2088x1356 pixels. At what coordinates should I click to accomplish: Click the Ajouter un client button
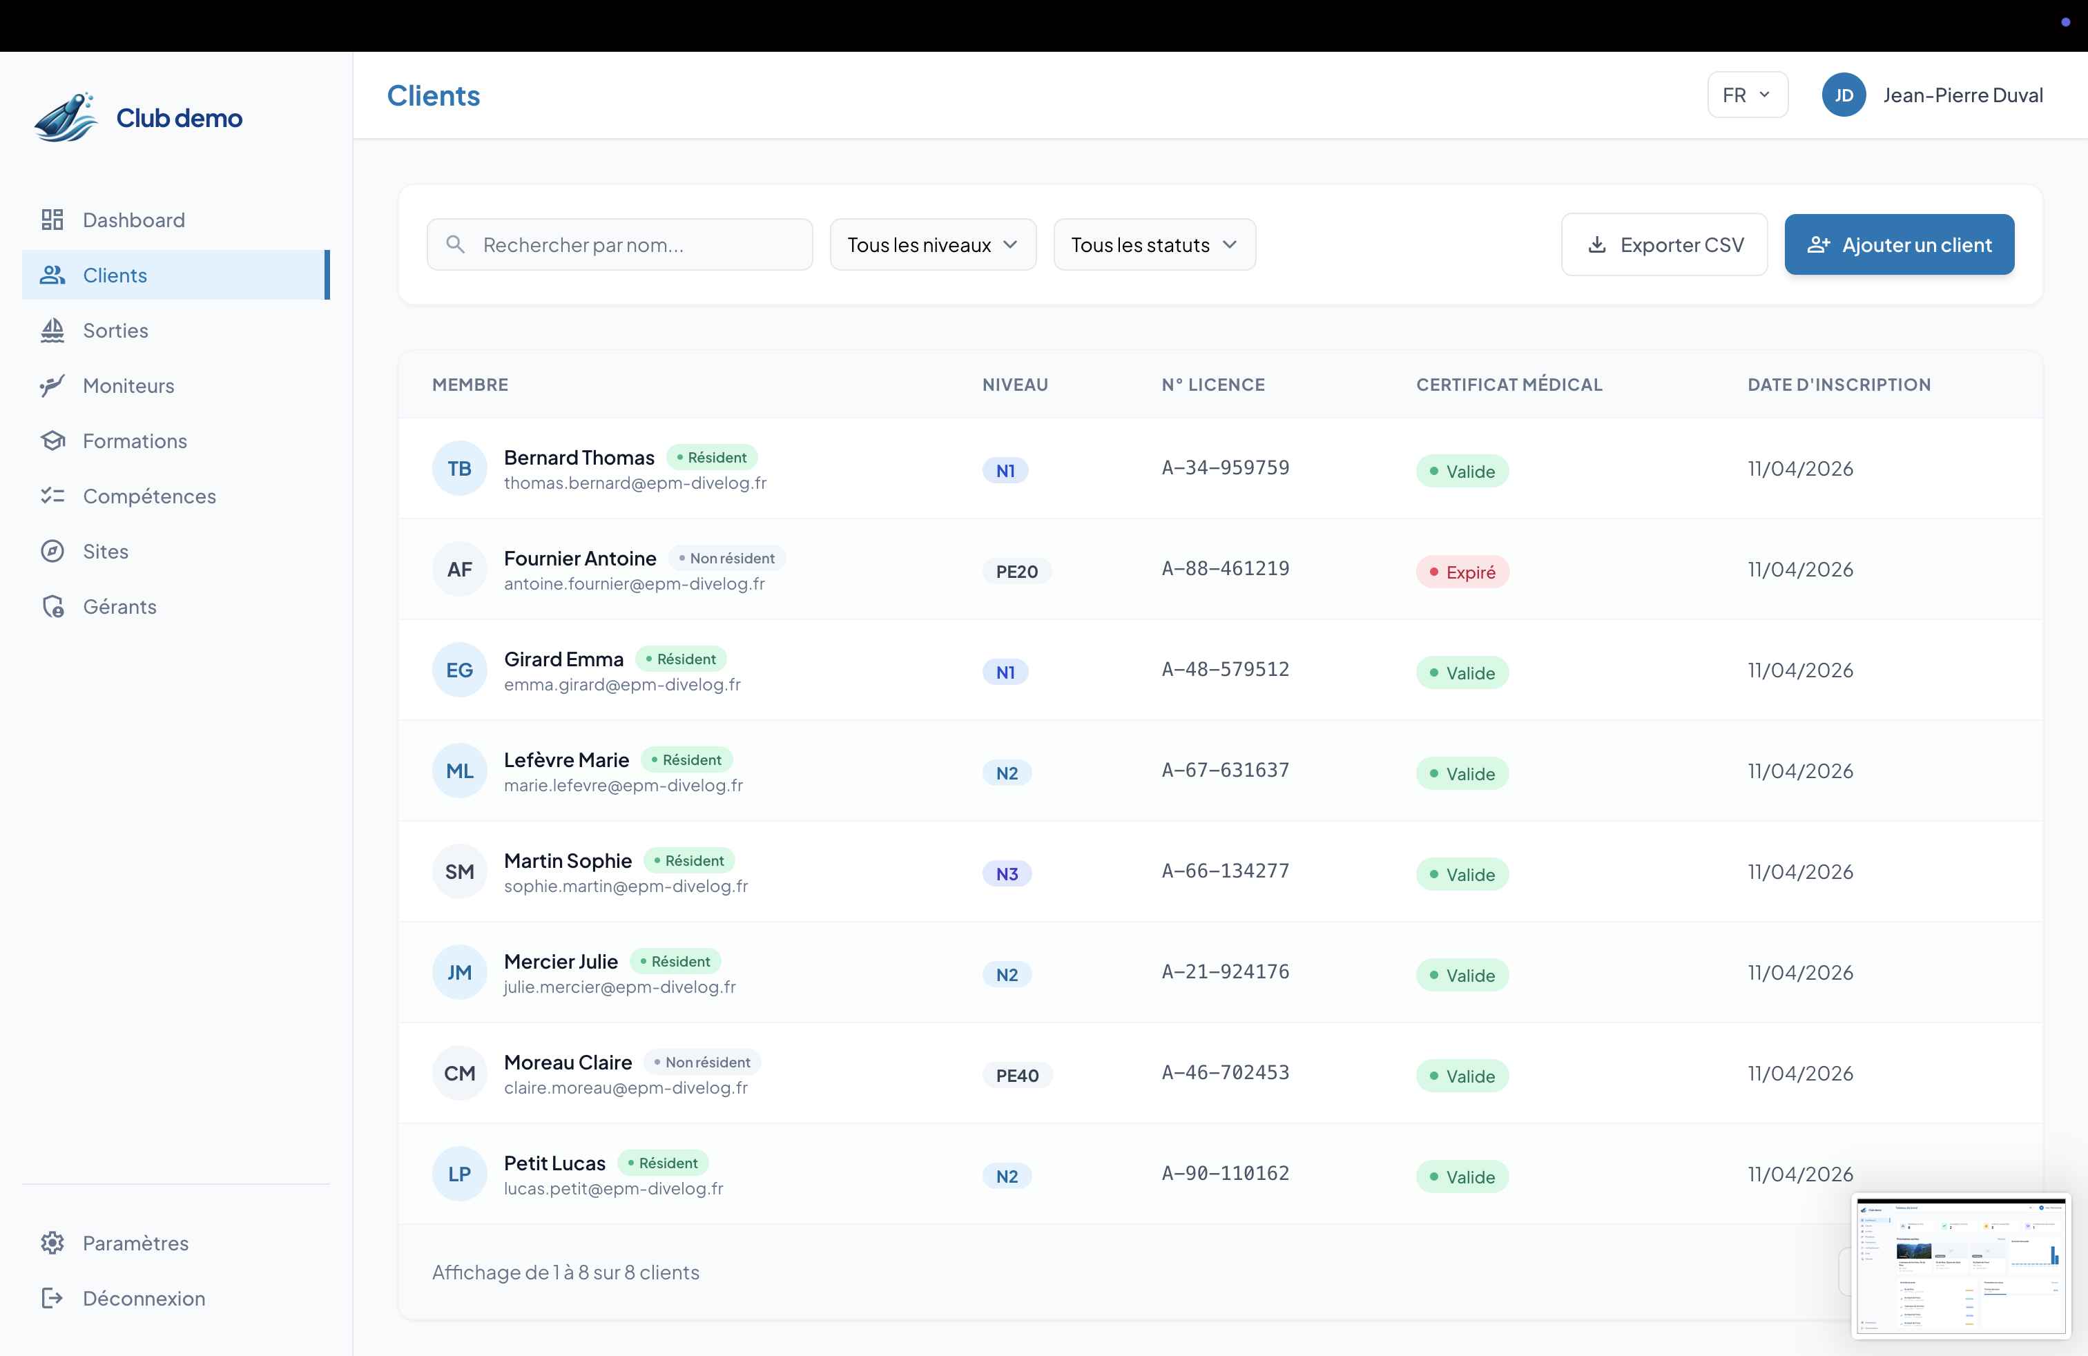click(x=1899, y=244)
